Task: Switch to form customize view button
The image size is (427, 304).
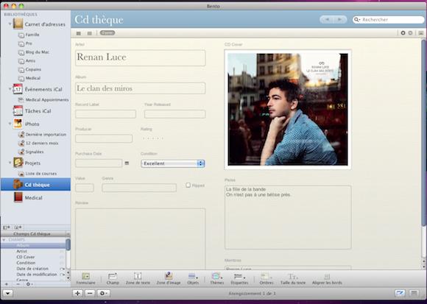Action: 400,293
